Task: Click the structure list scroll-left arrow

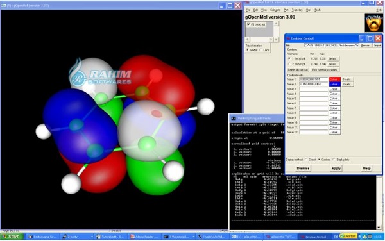Action: pos(248,40)
